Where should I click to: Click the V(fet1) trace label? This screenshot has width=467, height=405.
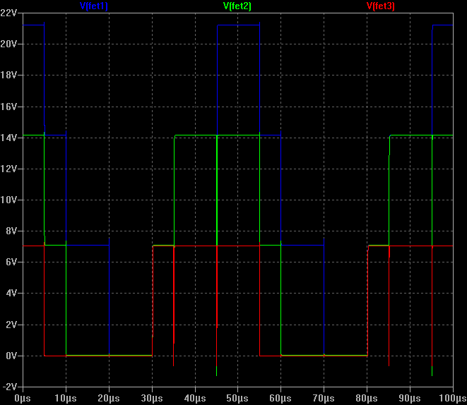[94, 6]
